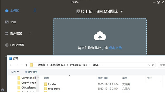The height and width of the screenshot is (97, 165).
Task: Click the blue cloud upload sidebar icon
Action: [7, 11]
